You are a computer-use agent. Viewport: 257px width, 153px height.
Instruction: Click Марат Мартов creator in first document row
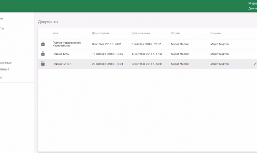[180, 44]
